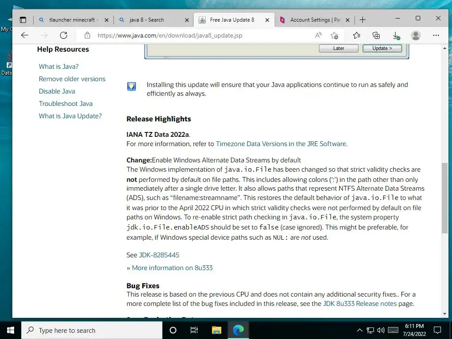Viewport: 452px width, 339px height.
Task: Open the tab actions menu icon
Action: [x=23, y=20]
